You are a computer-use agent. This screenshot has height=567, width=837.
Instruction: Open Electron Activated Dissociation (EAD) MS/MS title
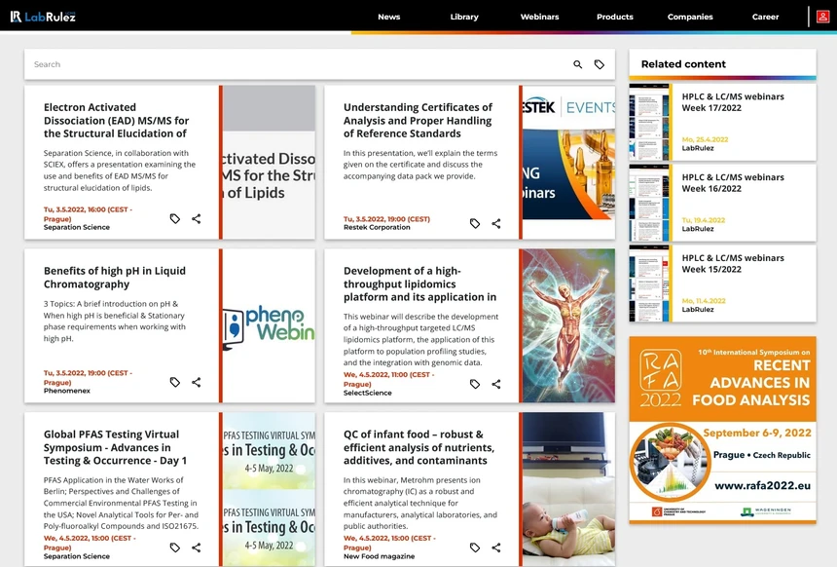(117, 120)
